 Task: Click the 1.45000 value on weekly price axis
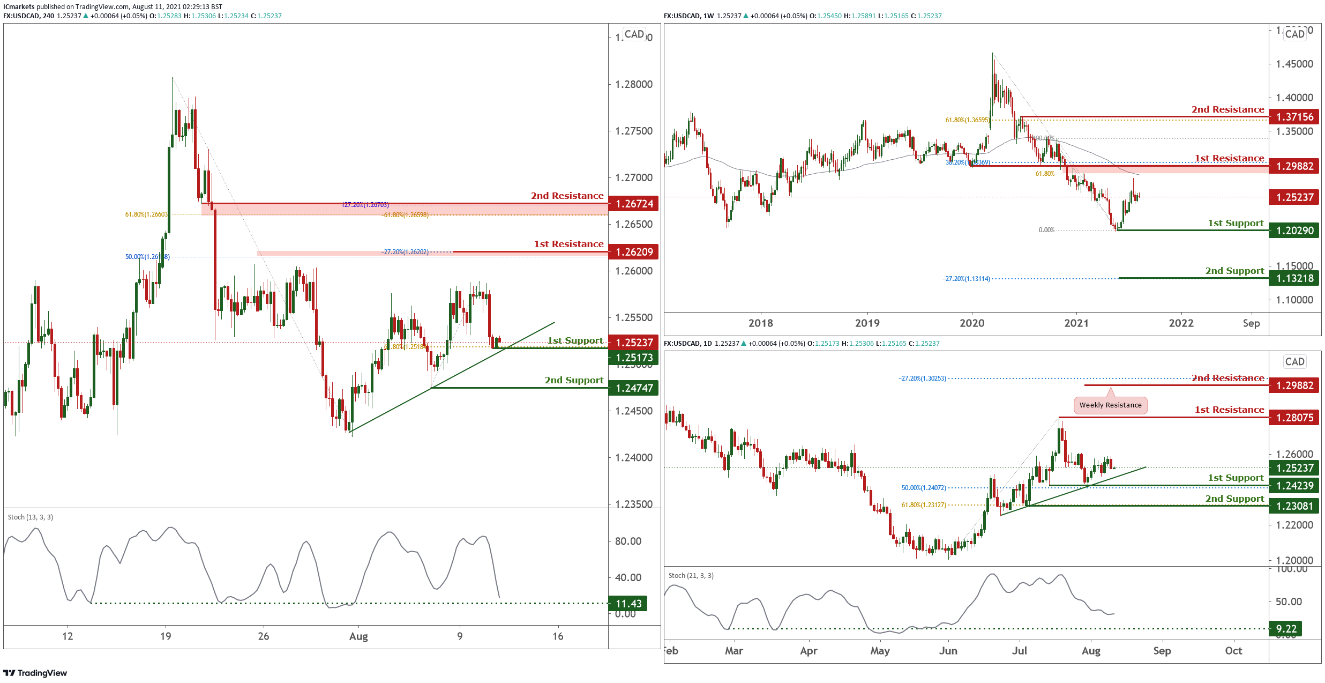tap(1294, 64)
